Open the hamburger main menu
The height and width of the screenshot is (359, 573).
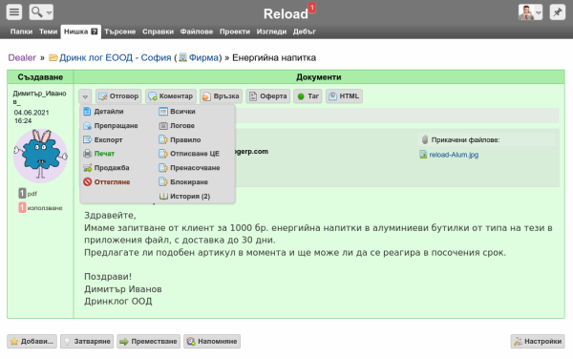[14, 12]
